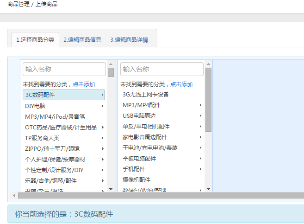The width and height of the screenshot is (304, 224).
Task: Select the 手机配件 subcategory
Action: tap(134, 169)
